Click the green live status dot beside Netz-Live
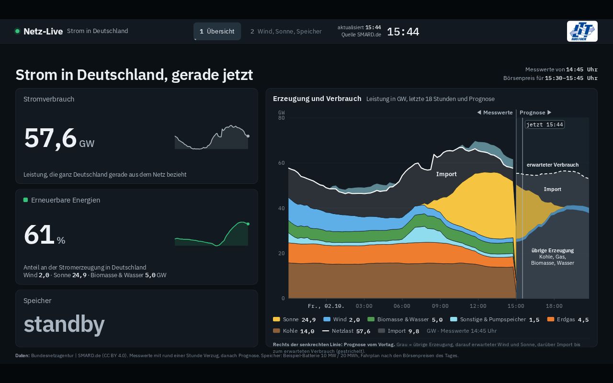This screenshot has width=613, height=383. (x=17, y=31)
